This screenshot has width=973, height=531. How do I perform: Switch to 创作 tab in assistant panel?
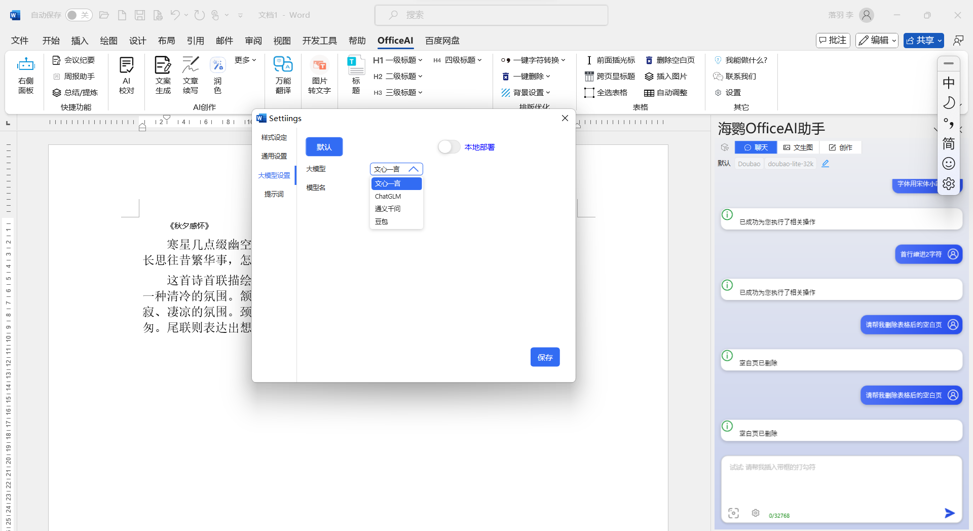tap(841, 147)
